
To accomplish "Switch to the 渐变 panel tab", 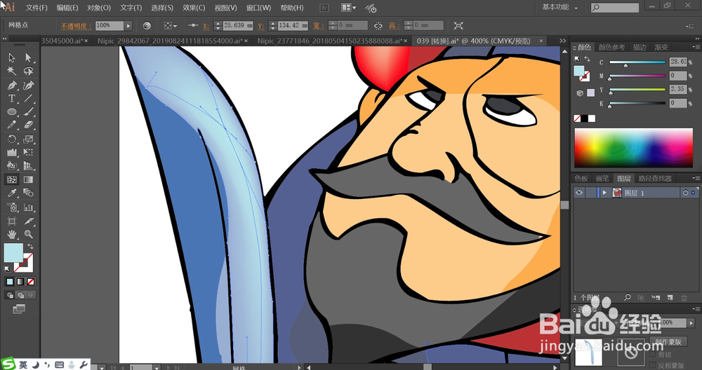I will [661, 47].
